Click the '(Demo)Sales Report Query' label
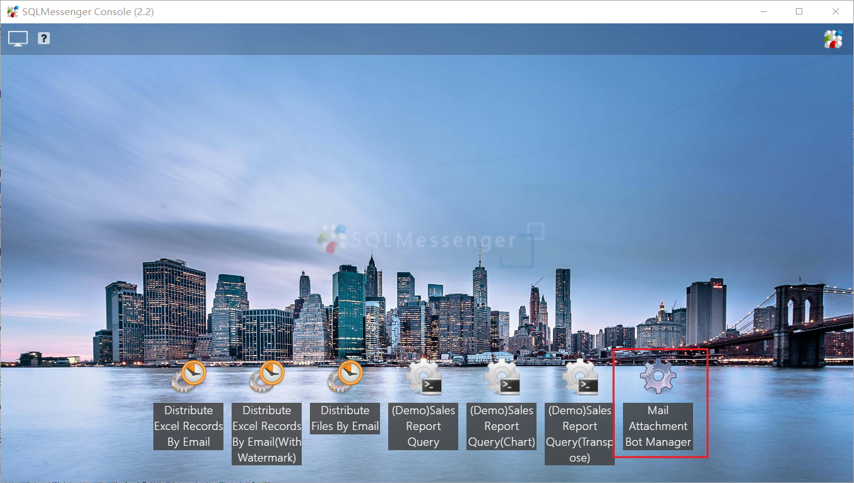The image size is (854, 483). [424, 426]
